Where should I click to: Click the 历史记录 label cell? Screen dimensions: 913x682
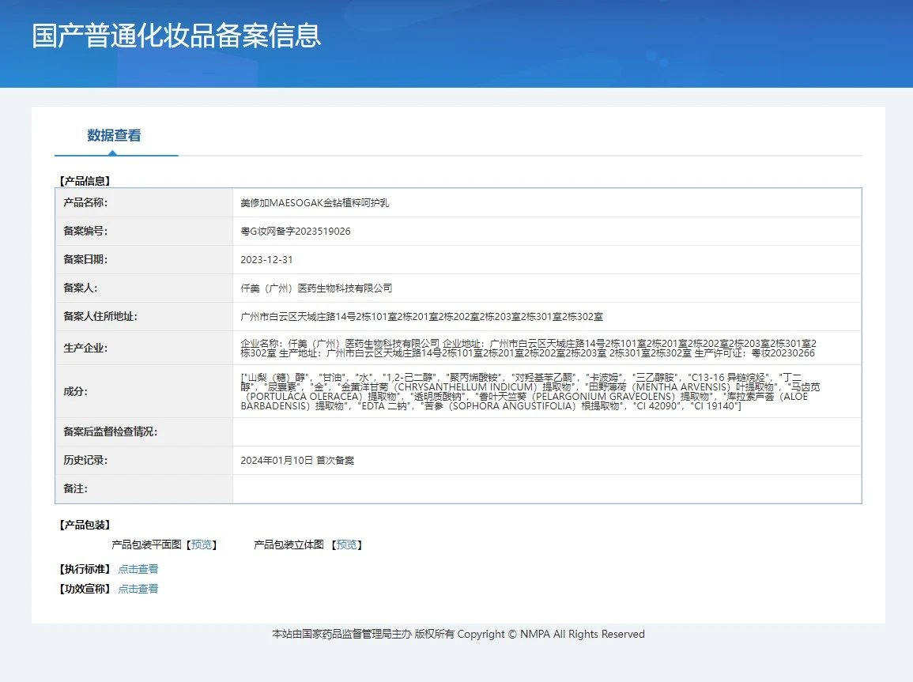point(144,460)
